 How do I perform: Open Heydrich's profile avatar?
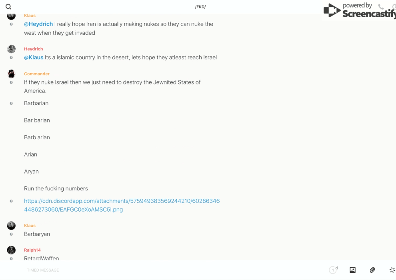(11, 49)
